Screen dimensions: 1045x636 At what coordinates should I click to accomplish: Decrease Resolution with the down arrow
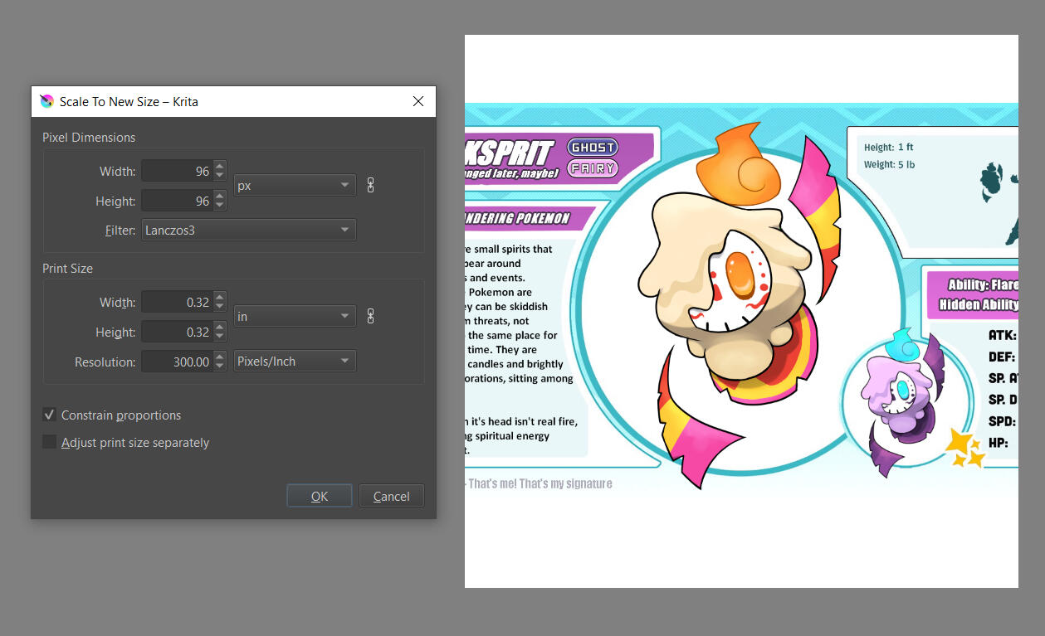click(220, 367)
